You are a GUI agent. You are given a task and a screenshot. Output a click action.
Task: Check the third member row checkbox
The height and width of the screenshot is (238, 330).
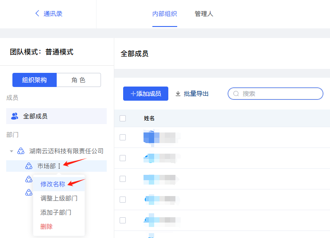click(x=123, y=179)
